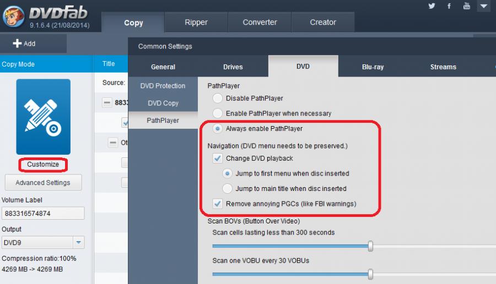The image size is (496, 284).
Task: Select the DVD settings tab
Action: [x=303, y=67]
